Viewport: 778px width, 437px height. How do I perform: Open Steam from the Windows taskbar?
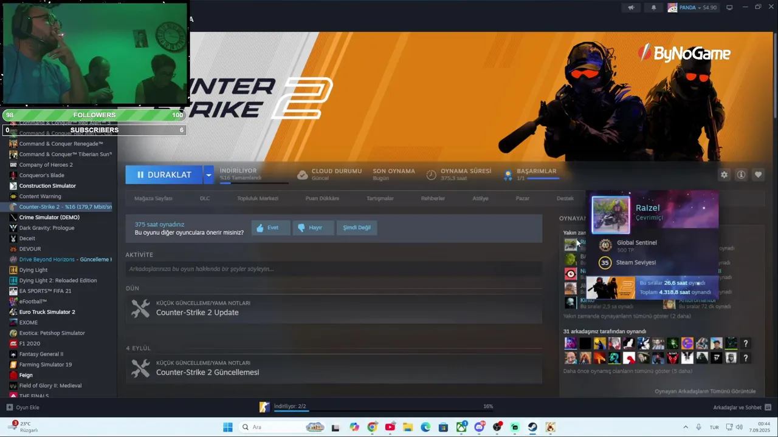(532, 427)
